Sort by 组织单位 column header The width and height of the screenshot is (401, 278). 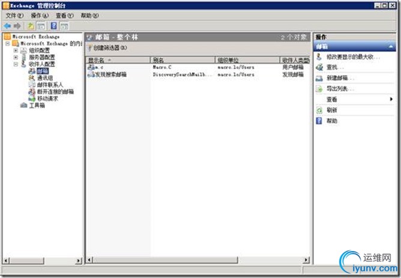(x=247, y=61)
